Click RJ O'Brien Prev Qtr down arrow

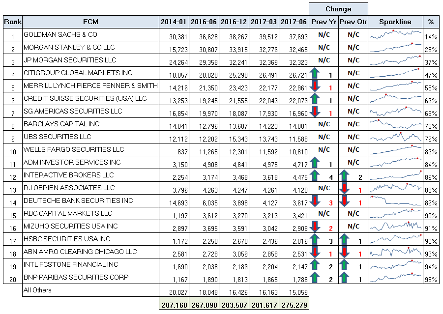click(344, 188)
